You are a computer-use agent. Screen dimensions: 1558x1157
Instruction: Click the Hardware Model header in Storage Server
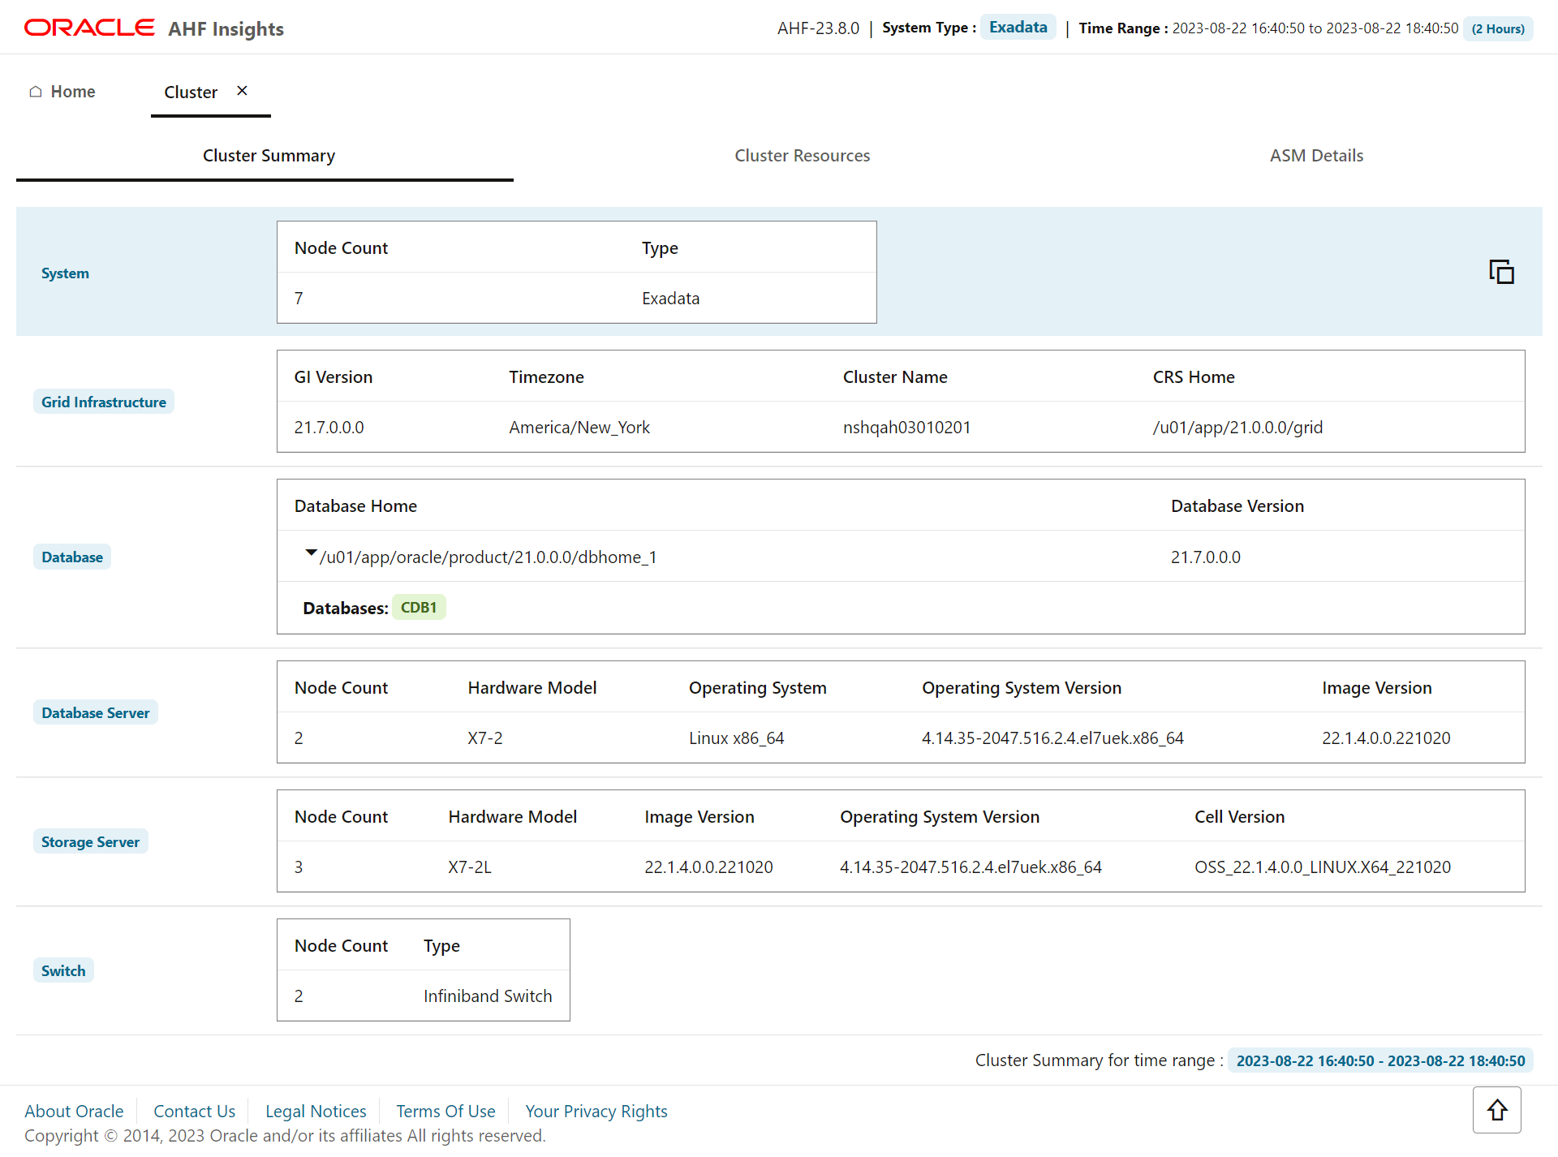512,817
